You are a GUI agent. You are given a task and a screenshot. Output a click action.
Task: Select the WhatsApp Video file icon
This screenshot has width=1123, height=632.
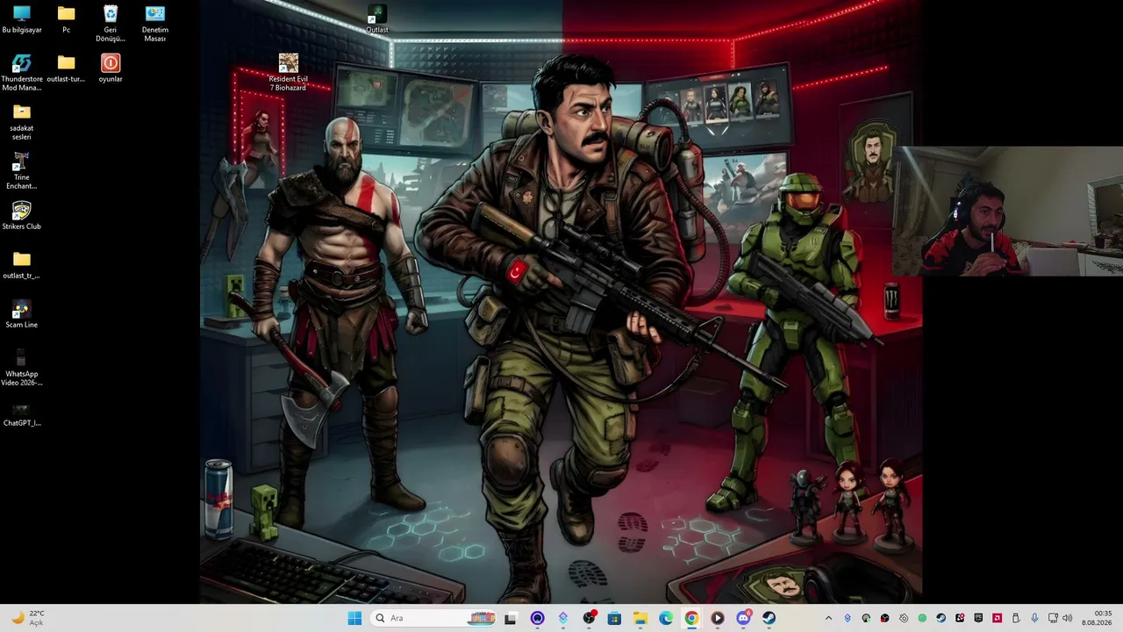(x=22, y=368)
